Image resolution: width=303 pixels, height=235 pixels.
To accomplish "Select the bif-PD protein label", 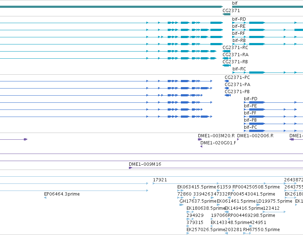I will pos(251,99).
